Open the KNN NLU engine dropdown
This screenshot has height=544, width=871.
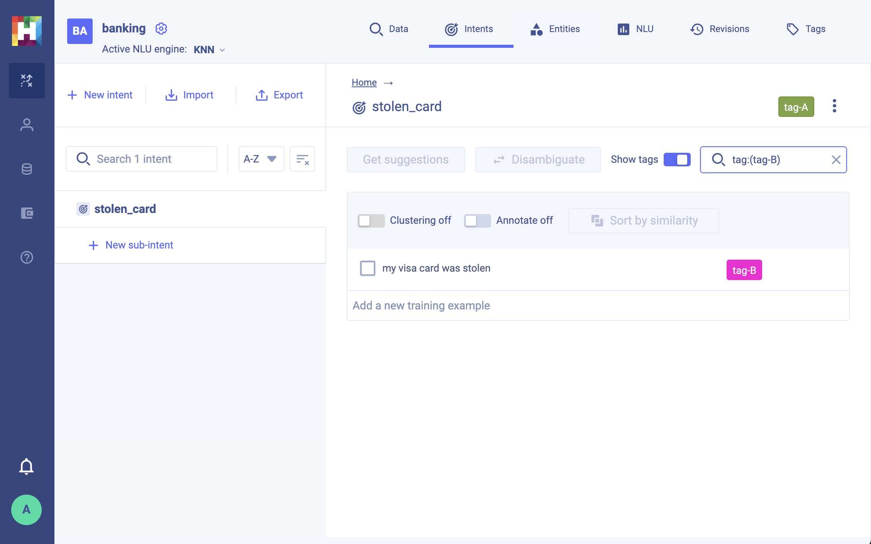pyautogui.click(x=209, y=50)
